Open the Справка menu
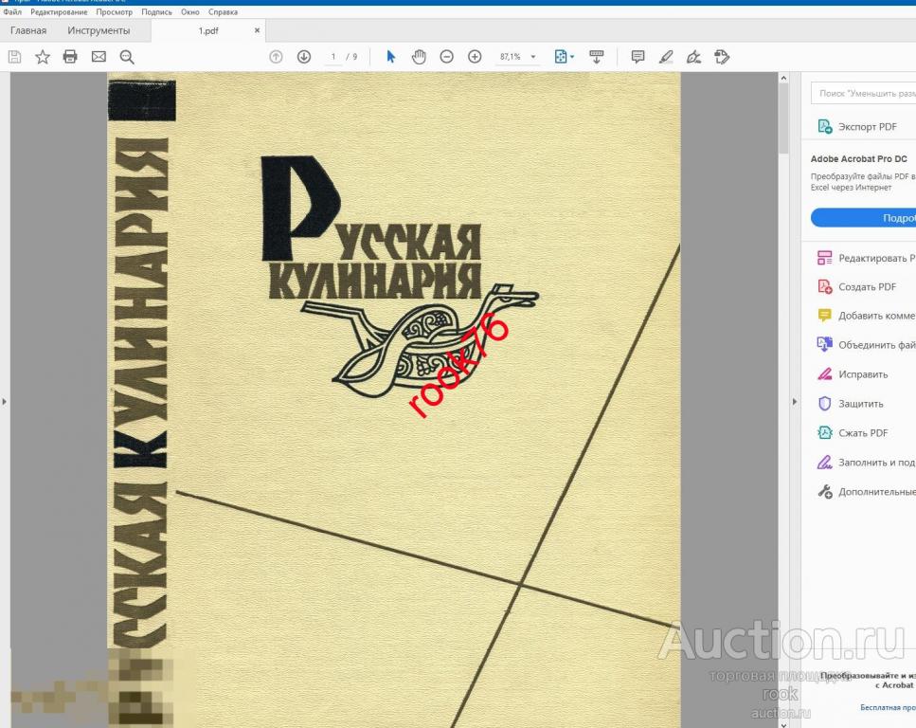The image size is (916, 728). pyautogui.click(x=224, y=11)
